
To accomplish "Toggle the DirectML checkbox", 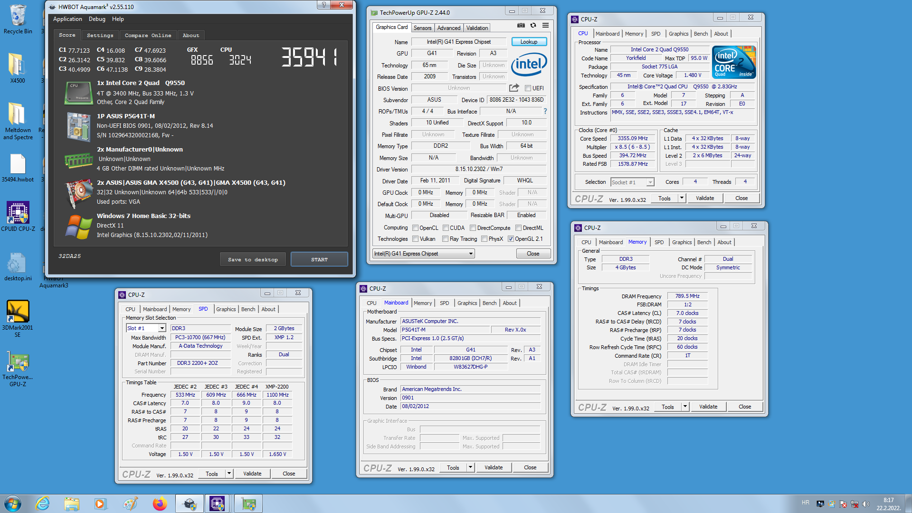I will (x=518, y=228).
